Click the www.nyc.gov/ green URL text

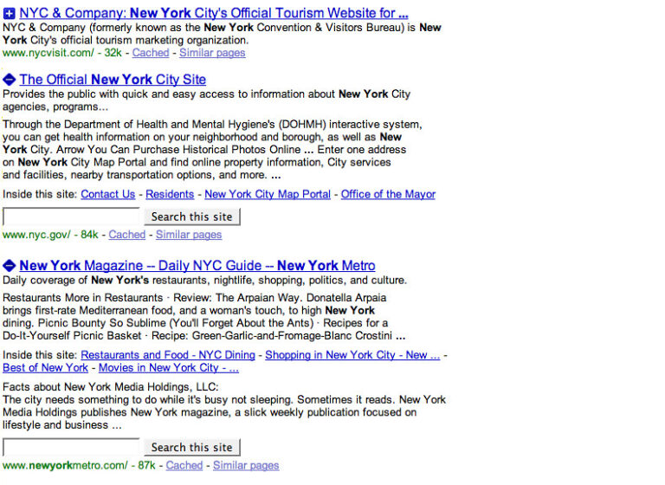[36, 235]
